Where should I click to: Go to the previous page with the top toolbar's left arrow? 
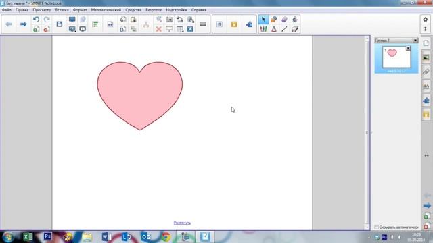coord(9,24)
